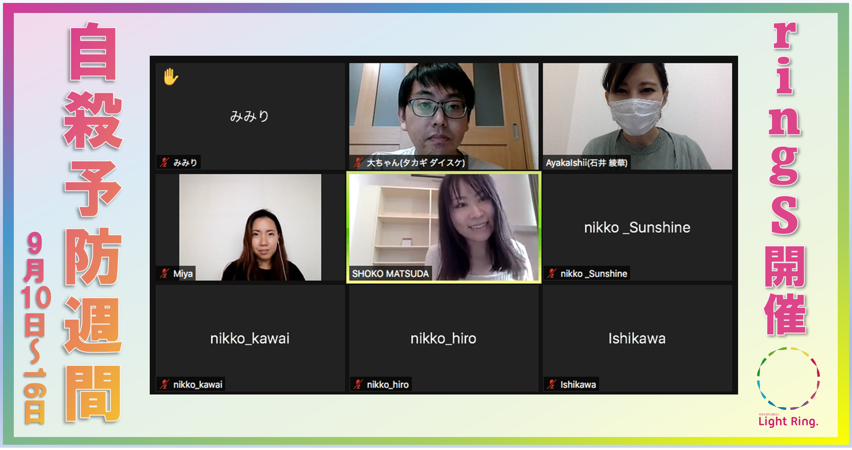This screenshot has width=852, height=450.
Task: Click muted mic icon beside みみり name
Action: (x=165, y=163)
